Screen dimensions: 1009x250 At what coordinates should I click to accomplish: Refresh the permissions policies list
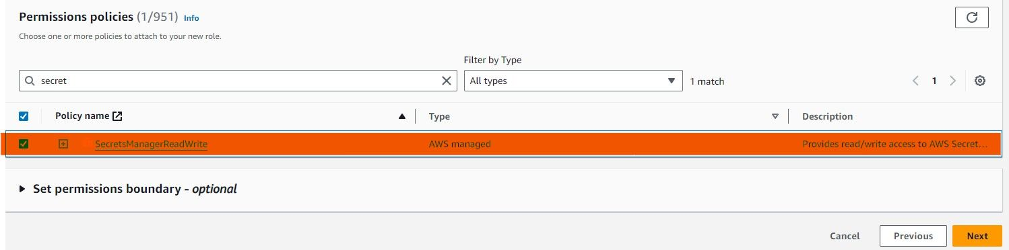(x=971, y=17)
